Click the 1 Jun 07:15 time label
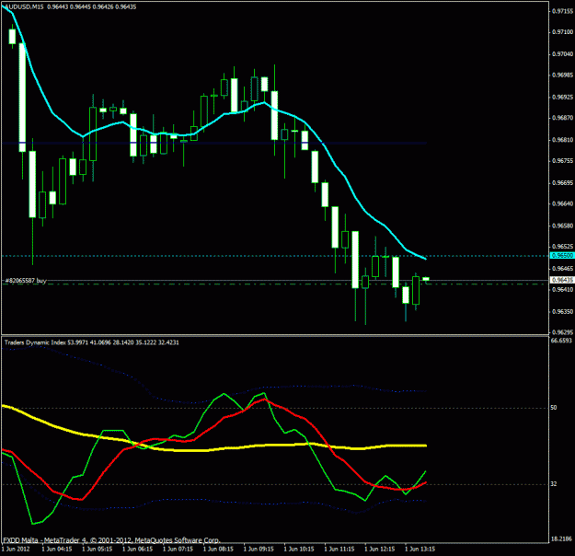This screenshot has width=575, height=556. 178,549
